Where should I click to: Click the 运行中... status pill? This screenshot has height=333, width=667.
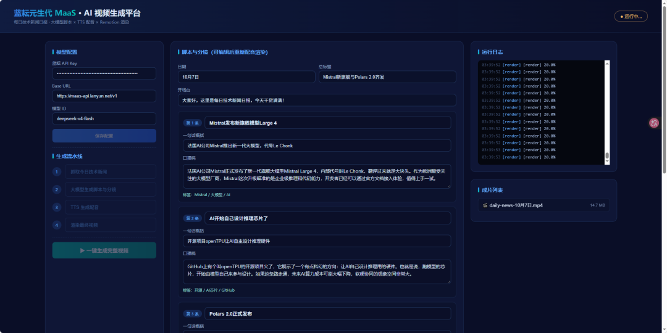(x=631, y=16)
